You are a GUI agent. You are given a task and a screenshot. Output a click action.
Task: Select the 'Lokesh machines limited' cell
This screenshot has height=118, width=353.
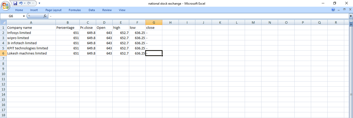click(x=31, y=53)
